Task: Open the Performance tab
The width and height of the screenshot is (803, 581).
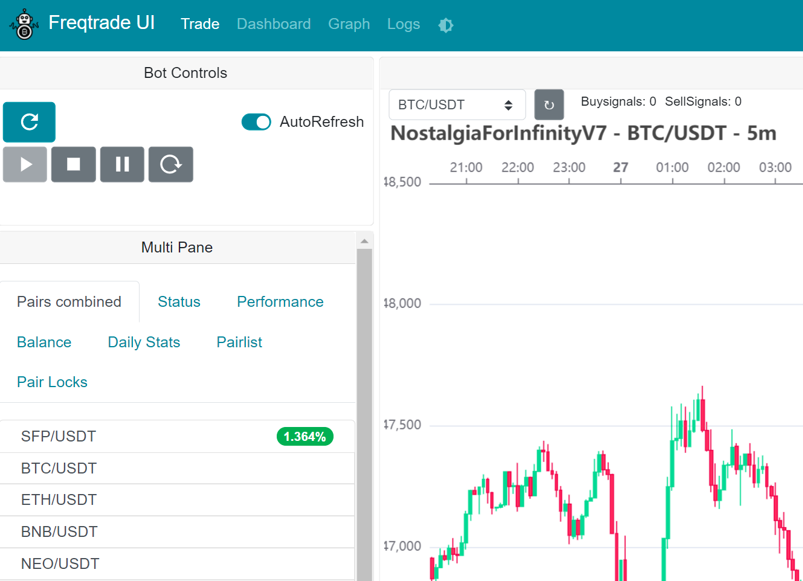Action: click(x=280, y=301)
